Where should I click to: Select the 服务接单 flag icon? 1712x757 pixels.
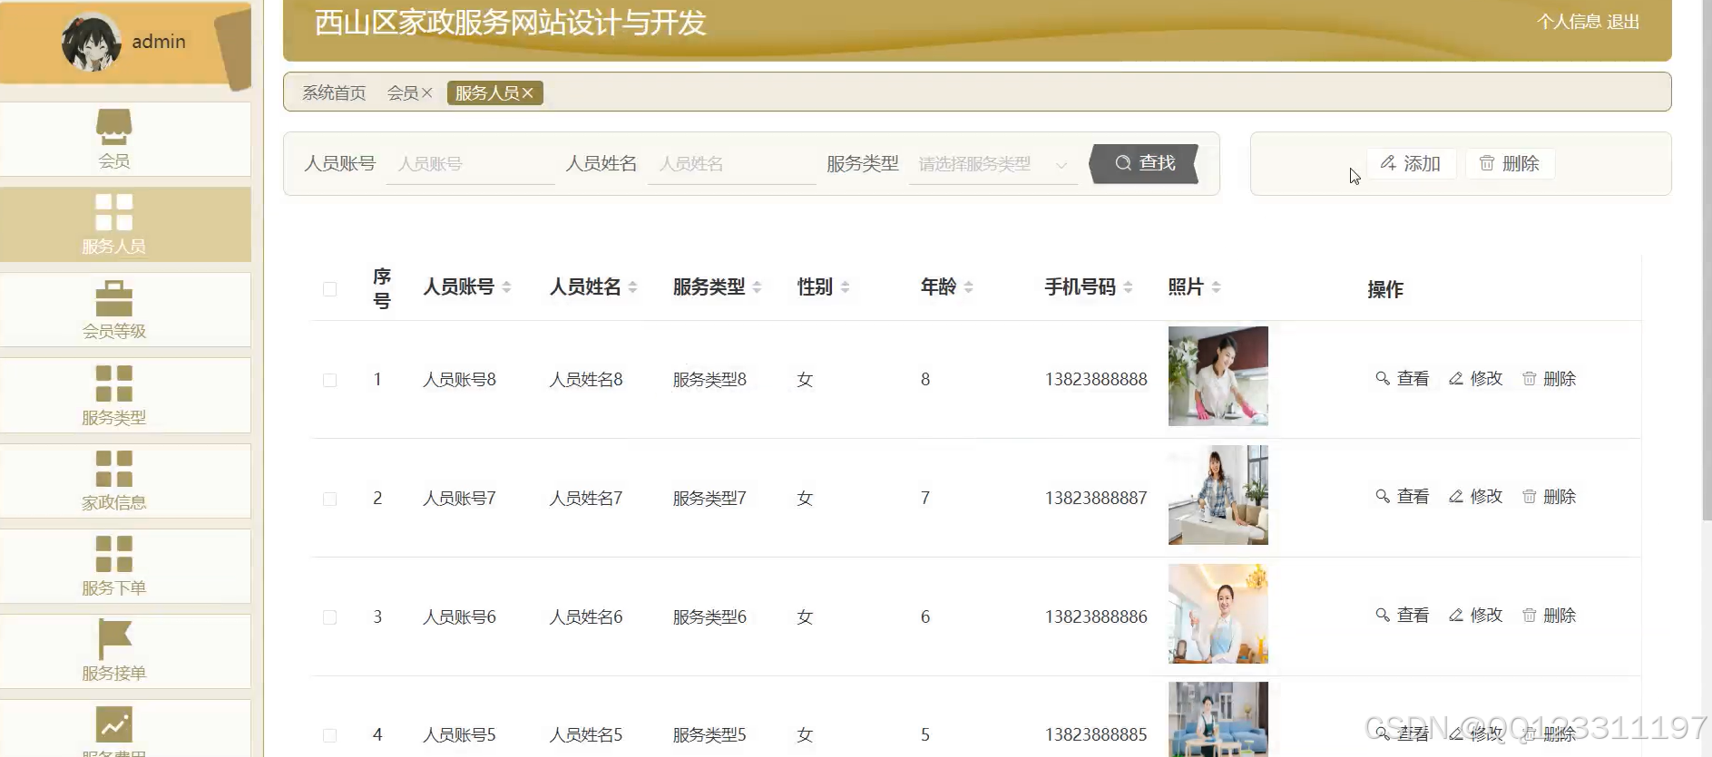[x=114, y=638]
